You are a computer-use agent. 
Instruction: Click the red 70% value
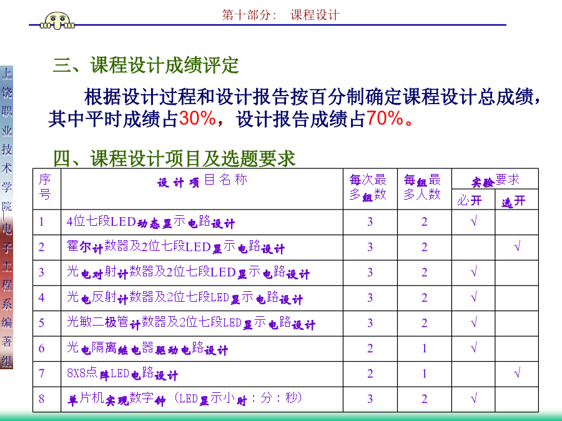385,118
